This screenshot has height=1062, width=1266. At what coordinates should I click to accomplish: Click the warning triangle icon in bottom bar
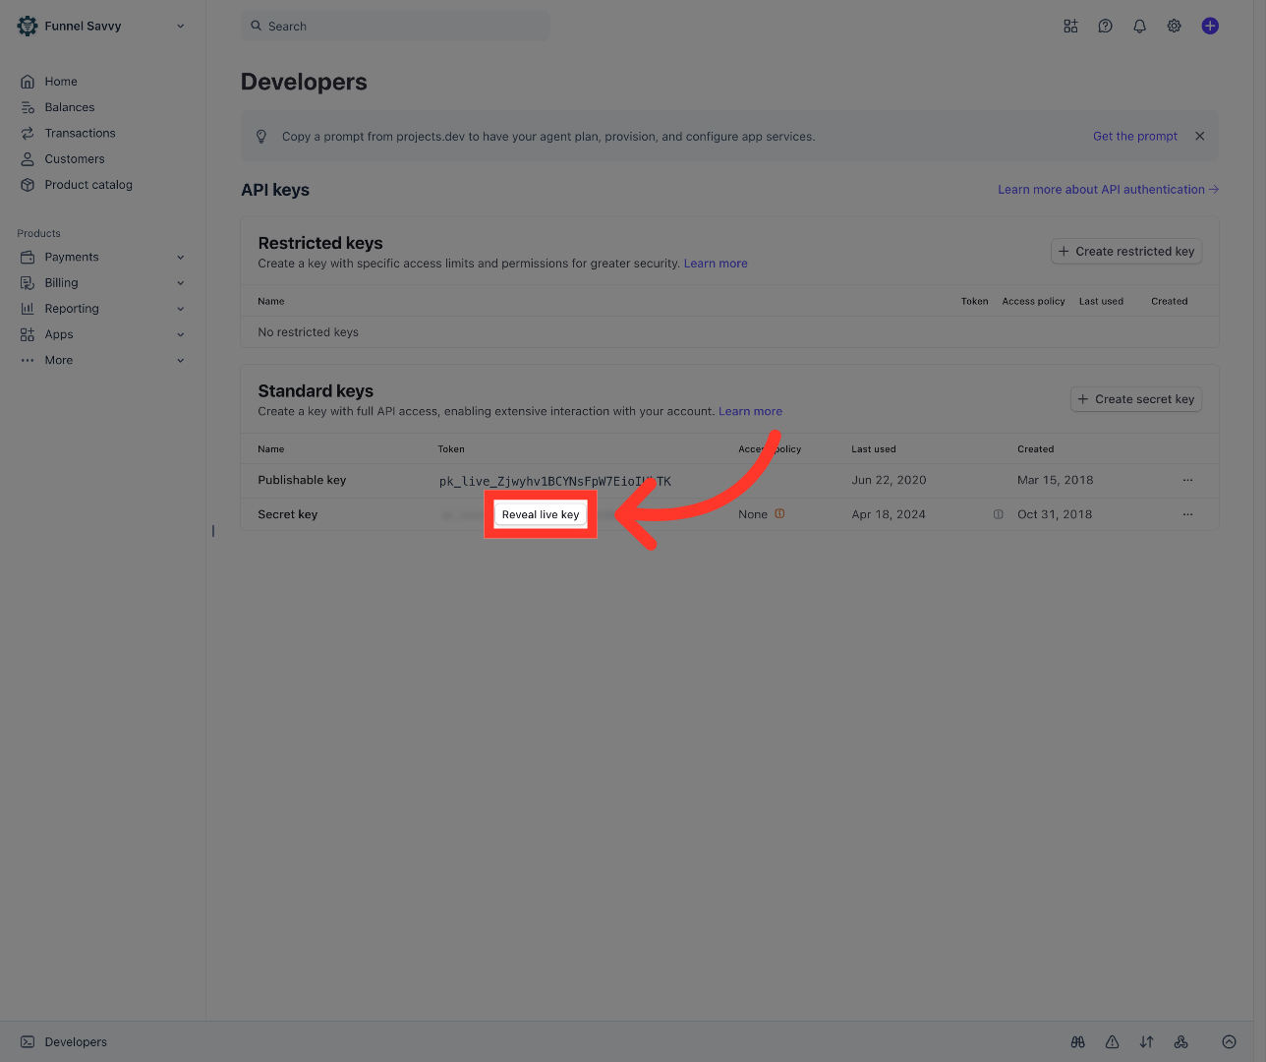click(x=1112, y=1042)
